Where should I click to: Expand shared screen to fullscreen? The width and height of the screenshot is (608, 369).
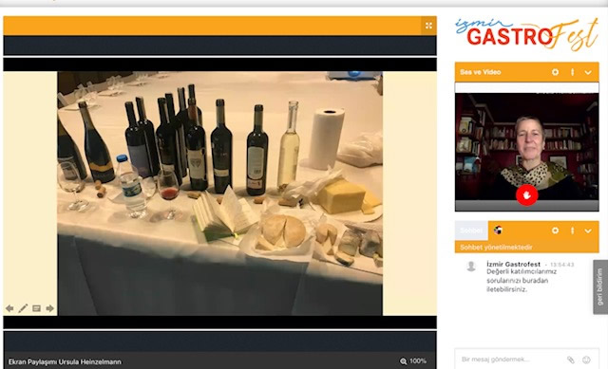428,26
